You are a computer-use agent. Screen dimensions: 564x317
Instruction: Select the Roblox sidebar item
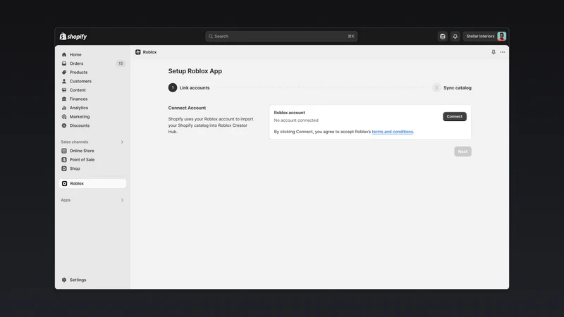(92, 184)
